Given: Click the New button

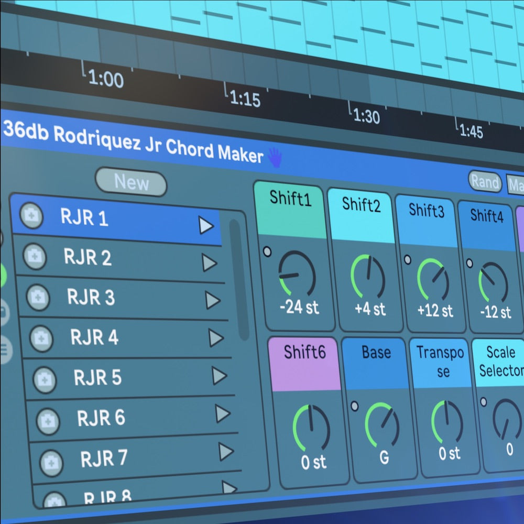Looking at the screenshot, I should [x=131, y=183].
